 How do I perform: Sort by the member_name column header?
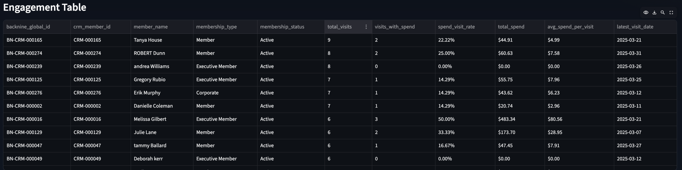pyautogui.click(x=151, y=27)
